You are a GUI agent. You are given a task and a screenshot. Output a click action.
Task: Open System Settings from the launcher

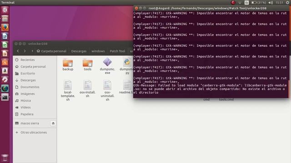5,80
